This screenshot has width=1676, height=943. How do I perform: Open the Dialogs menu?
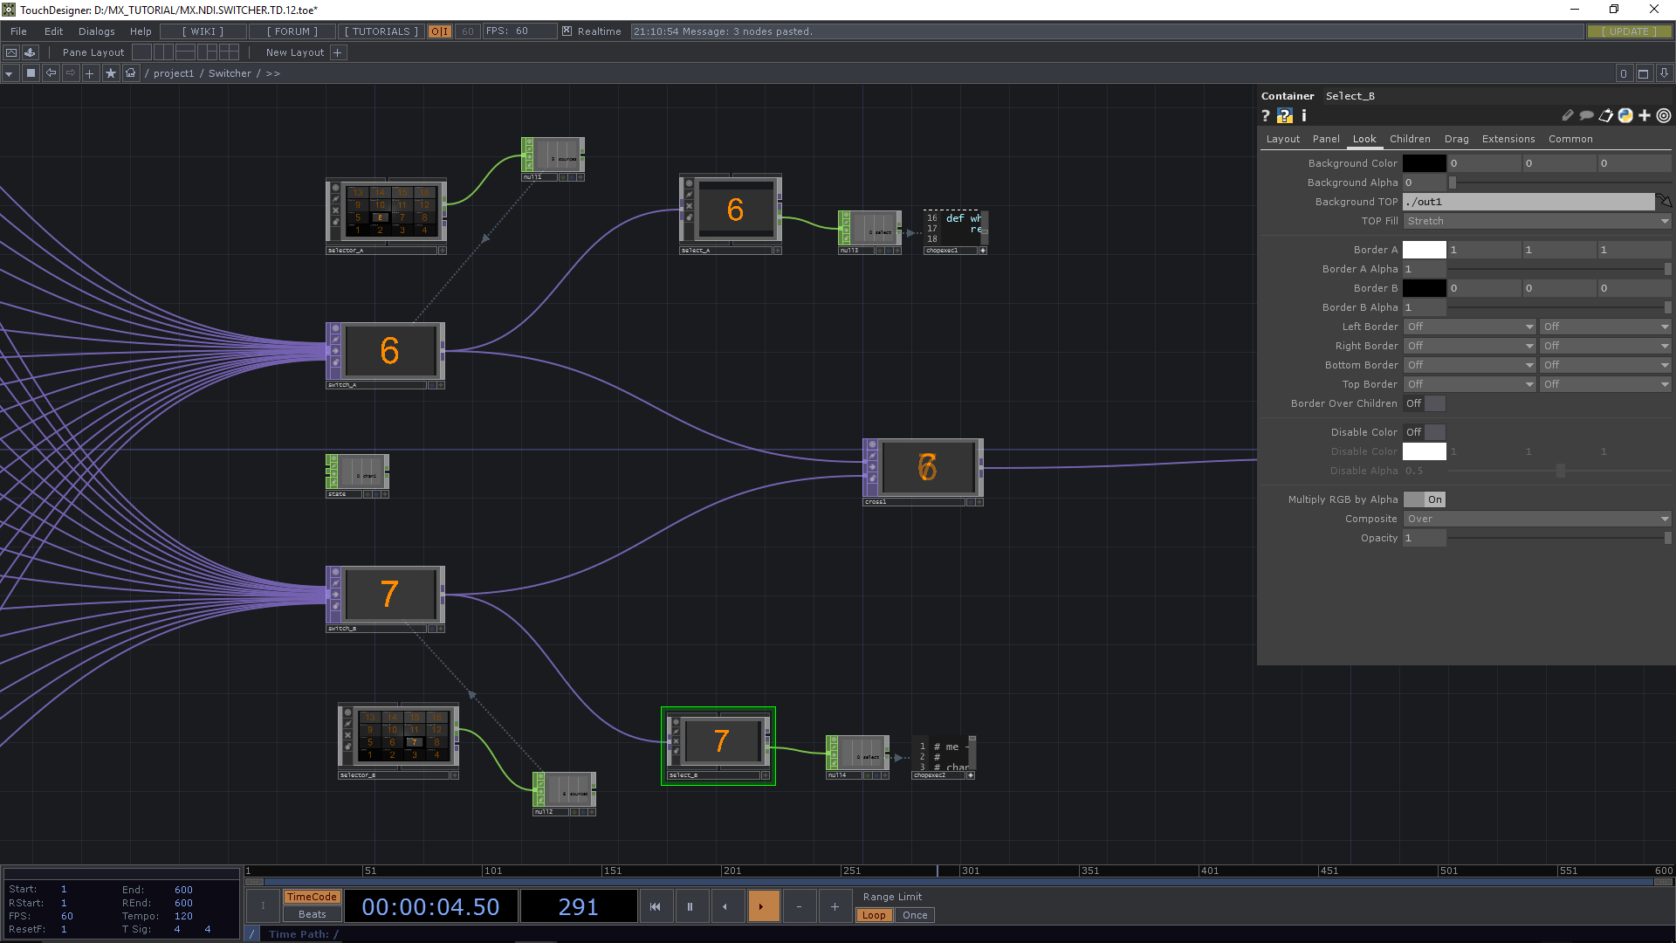(97, 31)
